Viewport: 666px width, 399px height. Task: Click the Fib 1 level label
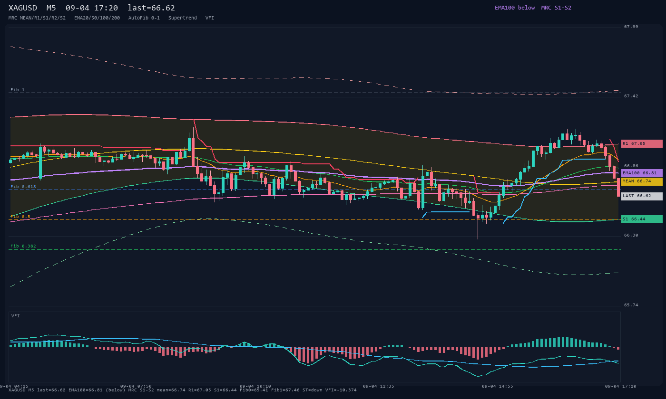point(18,90)
